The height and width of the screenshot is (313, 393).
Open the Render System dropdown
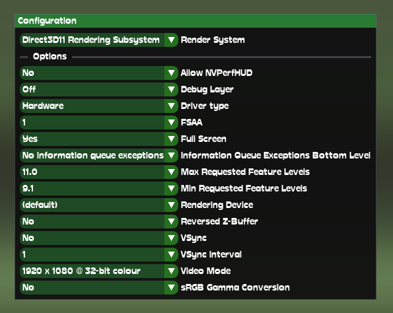click(99, 40)
